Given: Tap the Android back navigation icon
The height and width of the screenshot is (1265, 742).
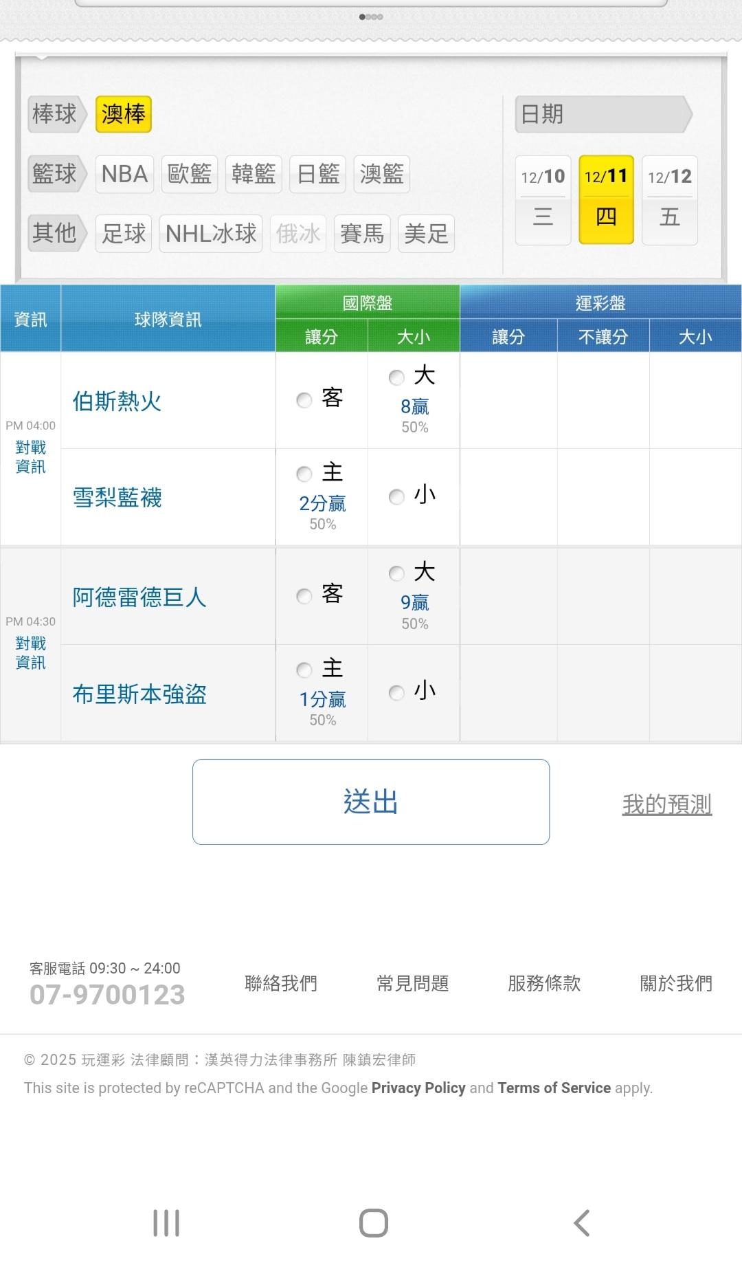Looking at the screenshot, I should (x=581, y=1223).
